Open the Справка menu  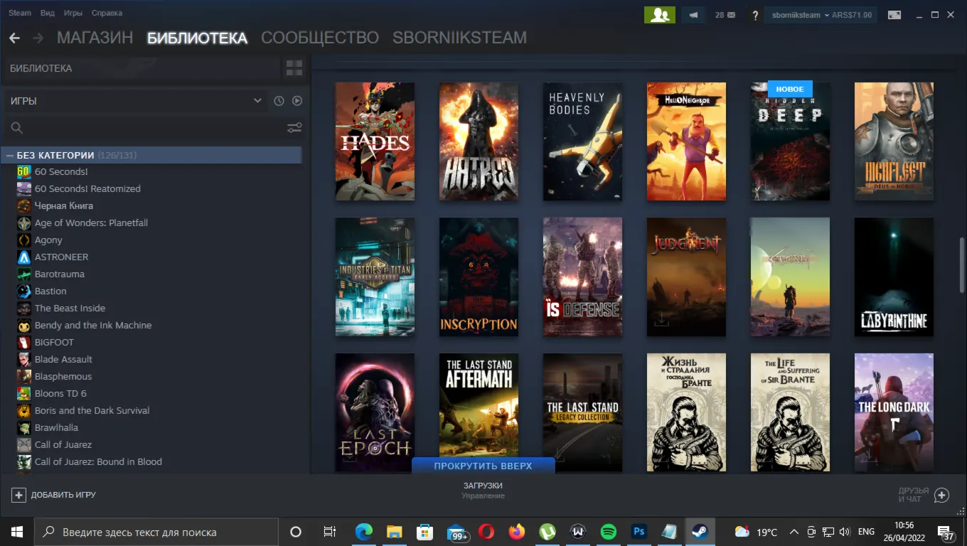(107, 13)
